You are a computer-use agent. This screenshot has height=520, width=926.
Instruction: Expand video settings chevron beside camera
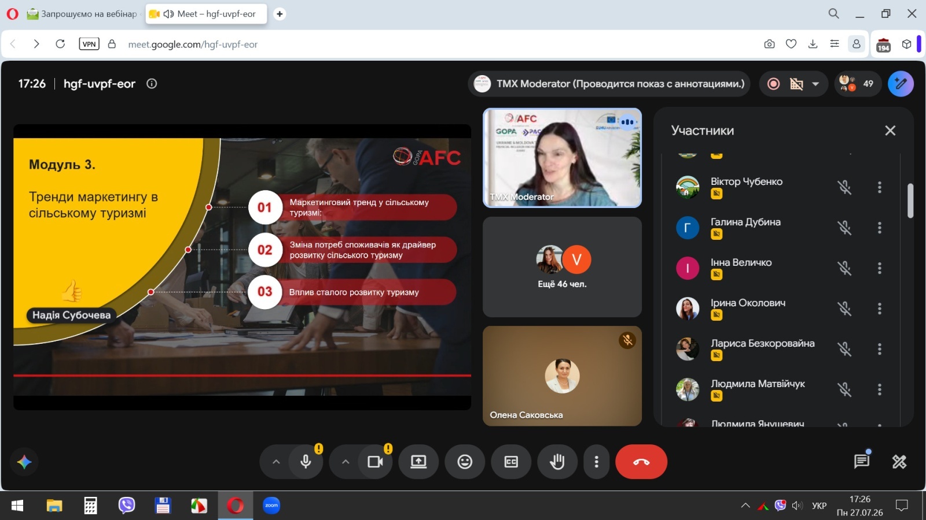point(346,462)
